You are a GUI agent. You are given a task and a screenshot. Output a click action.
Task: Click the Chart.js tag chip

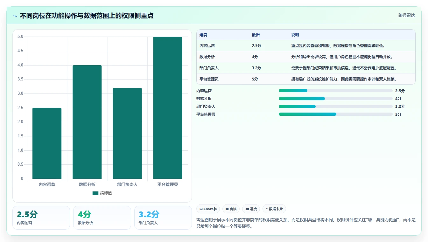[x=208, y=209]
